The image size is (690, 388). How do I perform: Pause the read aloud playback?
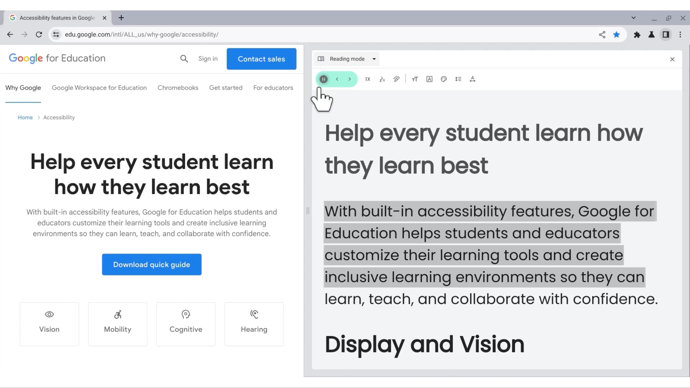click(x=323, y=79)
